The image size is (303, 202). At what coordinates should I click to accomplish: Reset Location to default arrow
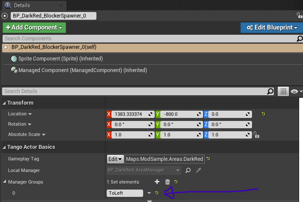point(264,114)
